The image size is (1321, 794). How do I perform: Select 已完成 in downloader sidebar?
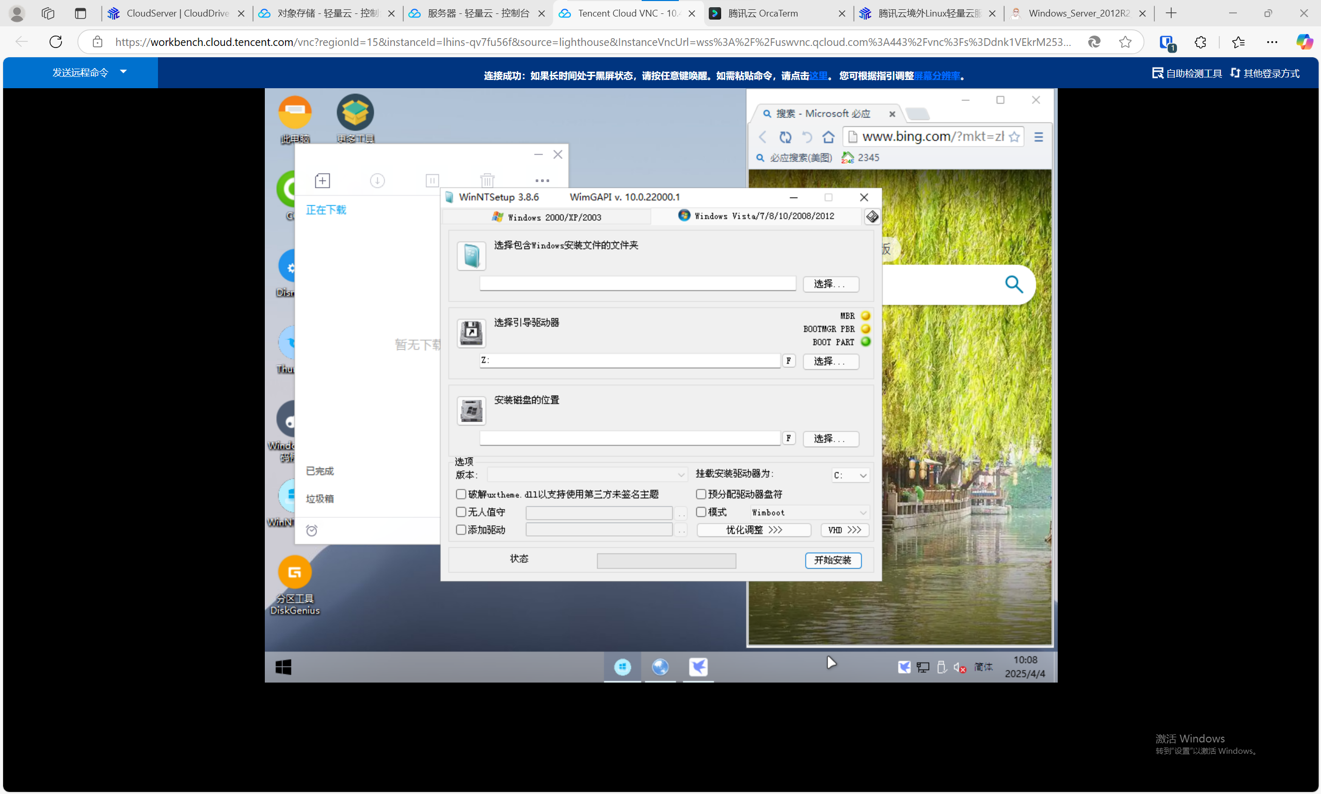click(x=320, y=471)
